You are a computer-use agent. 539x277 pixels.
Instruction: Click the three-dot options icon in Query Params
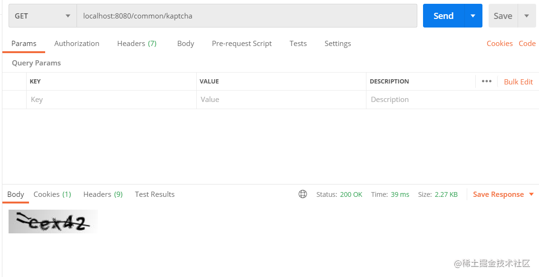click(486, 81)
